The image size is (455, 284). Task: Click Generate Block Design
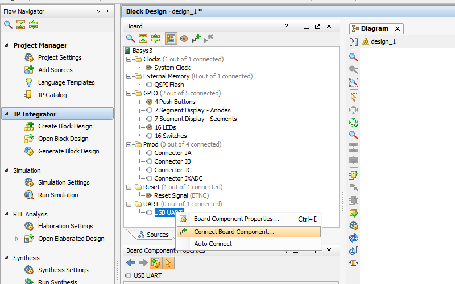click(x=69, y=151)
